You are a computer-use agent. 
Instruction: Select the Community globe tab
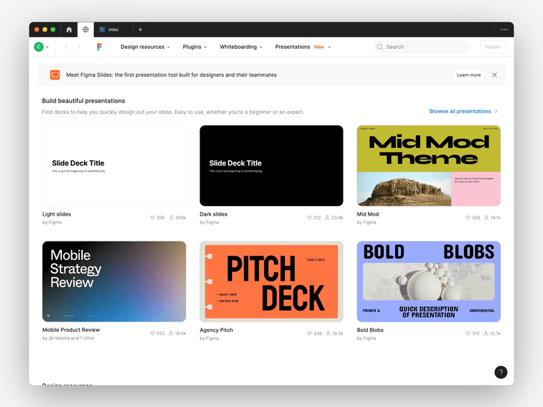tap(86, 29)
